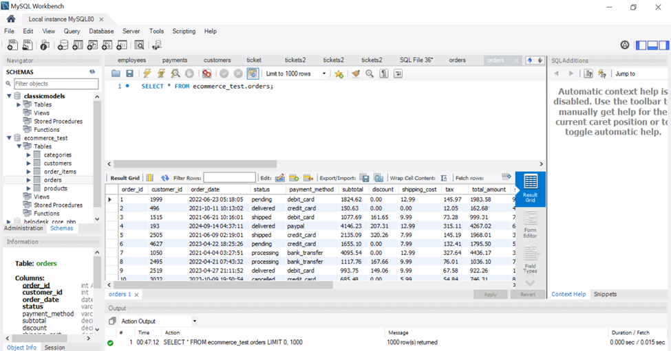Switch to the Snippets tab

click(x=605, y=294)
